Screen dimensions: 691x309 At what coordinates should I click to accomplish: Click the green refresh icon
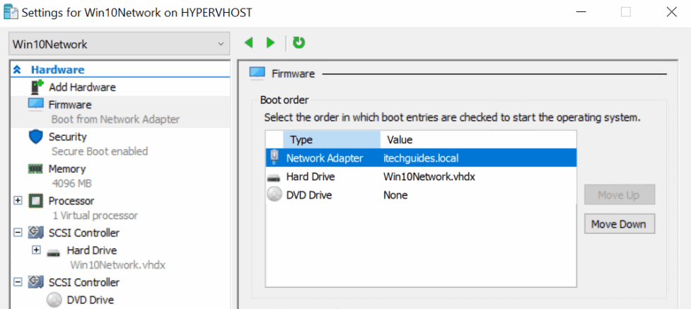[x=299, y=42]
